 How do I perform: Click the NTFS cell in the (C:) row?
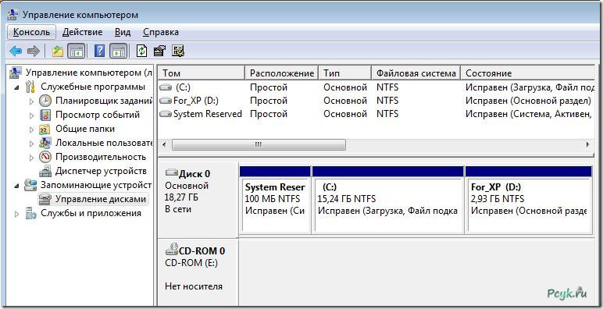pyautogui.click(x=387, y=87)
